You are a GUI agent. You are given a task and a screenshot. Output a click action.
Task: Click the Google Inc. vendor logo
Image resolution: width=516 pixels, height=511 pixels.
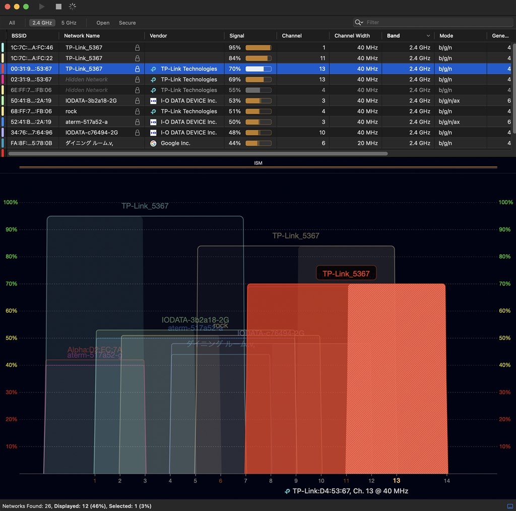[153, 143]
